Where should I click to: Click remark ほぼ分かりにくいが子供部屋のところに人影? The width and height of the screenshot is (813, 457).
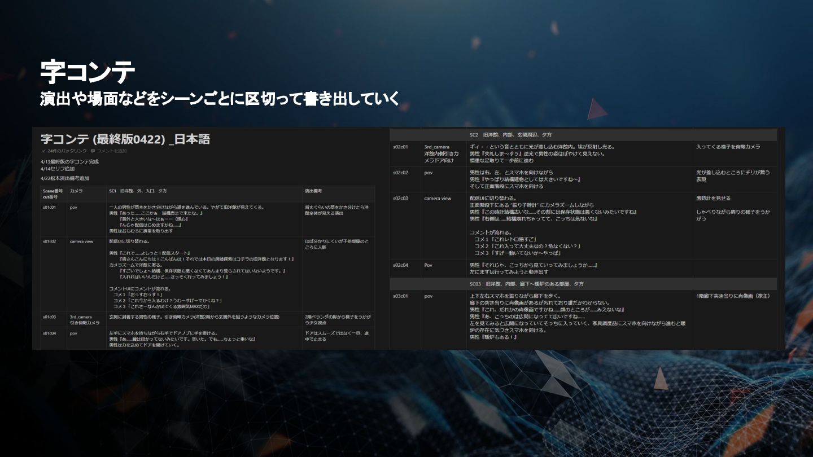click(336, 244)
